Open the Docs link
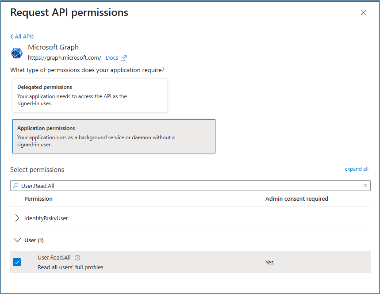The image size is (380, 294). pos(112,58)
